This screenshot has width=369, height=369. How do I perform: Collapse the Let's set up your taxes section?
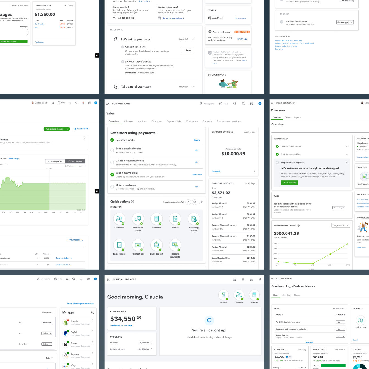(x=194, y=39)
